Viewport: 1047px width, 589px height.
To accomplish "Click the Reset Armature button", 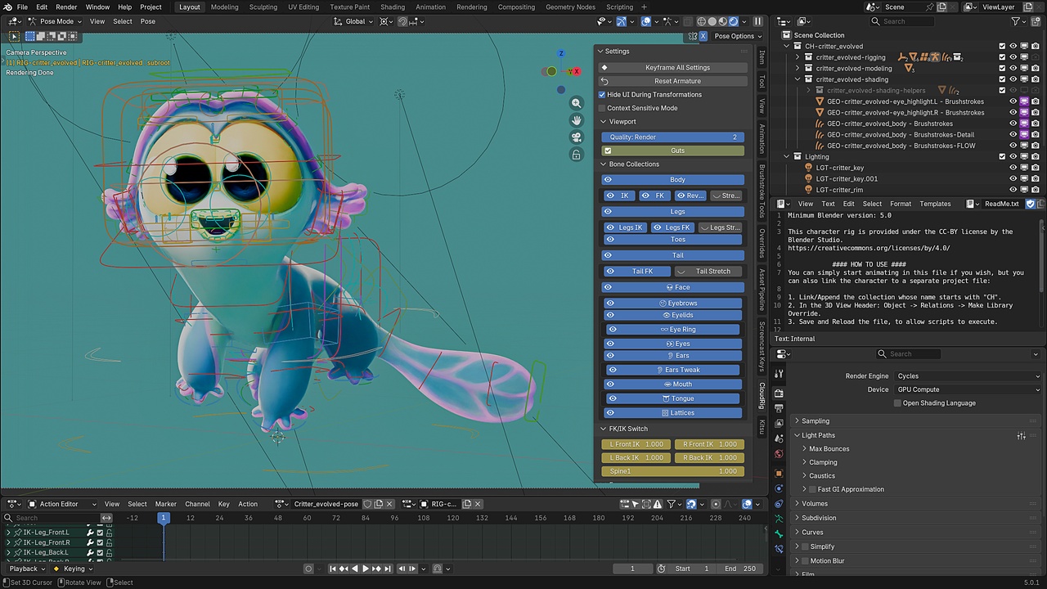I will point(674,81).
